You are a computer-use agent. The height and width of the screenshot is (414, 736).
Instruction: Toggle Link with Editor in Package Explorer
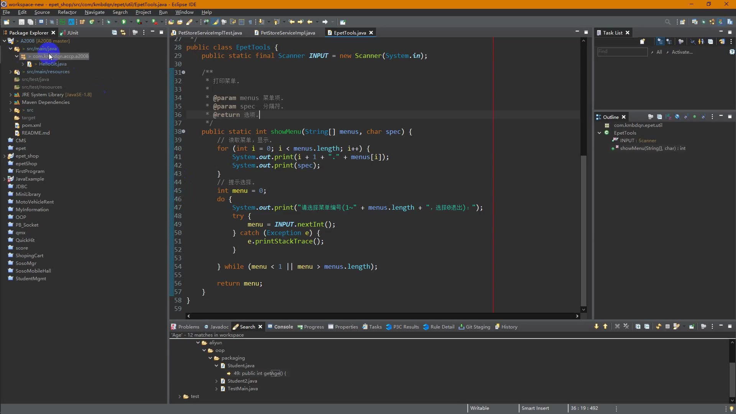tap(123, 33)
